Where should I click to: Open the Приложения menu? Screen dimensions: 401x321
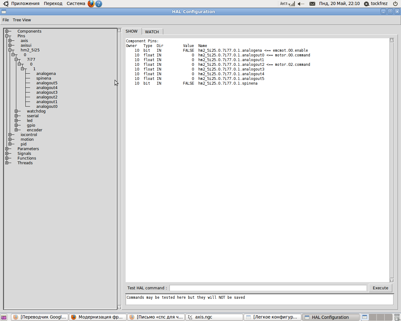click(25, 4)
